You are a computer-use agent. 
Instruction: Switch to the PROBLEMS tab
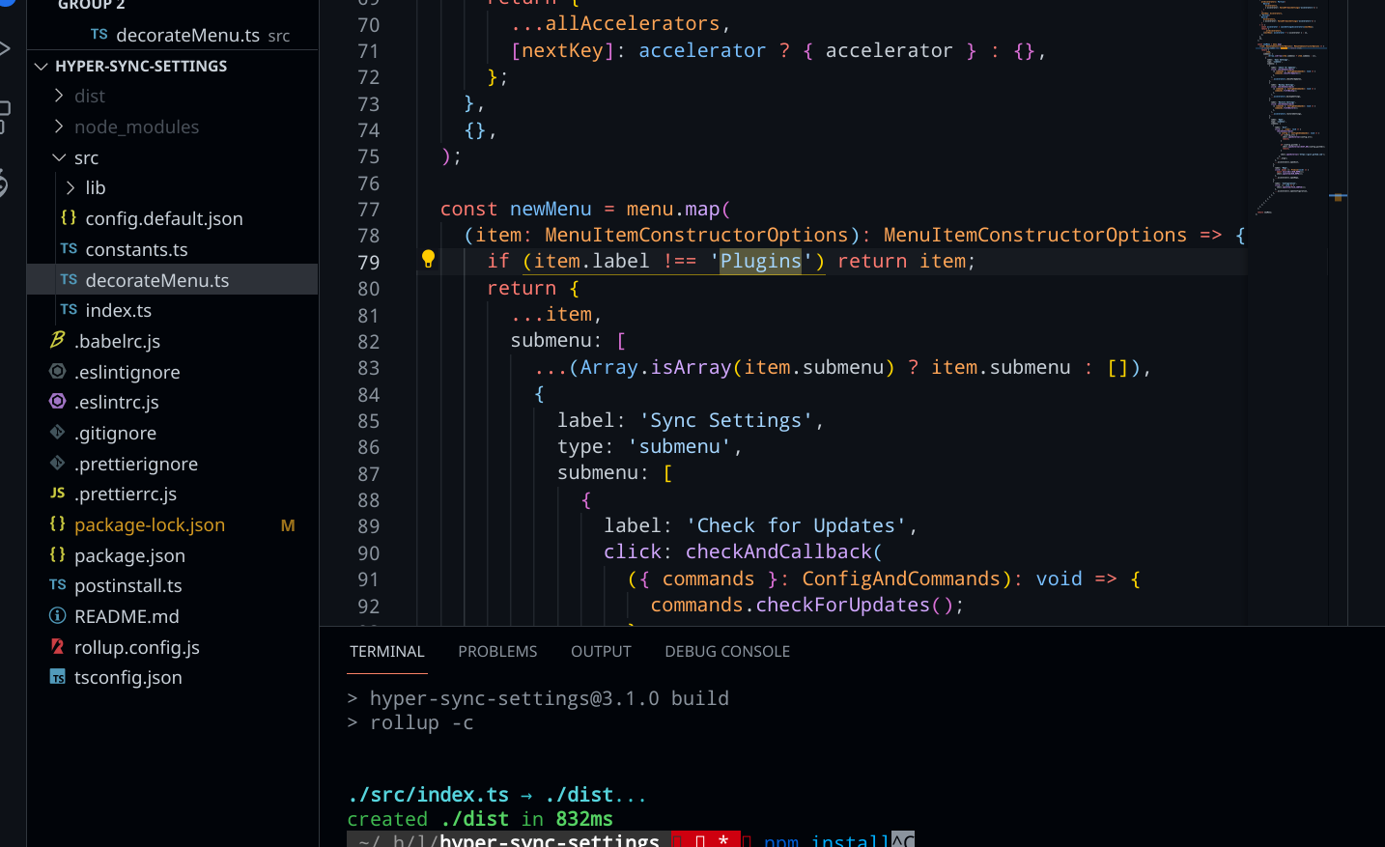[497, 651]
